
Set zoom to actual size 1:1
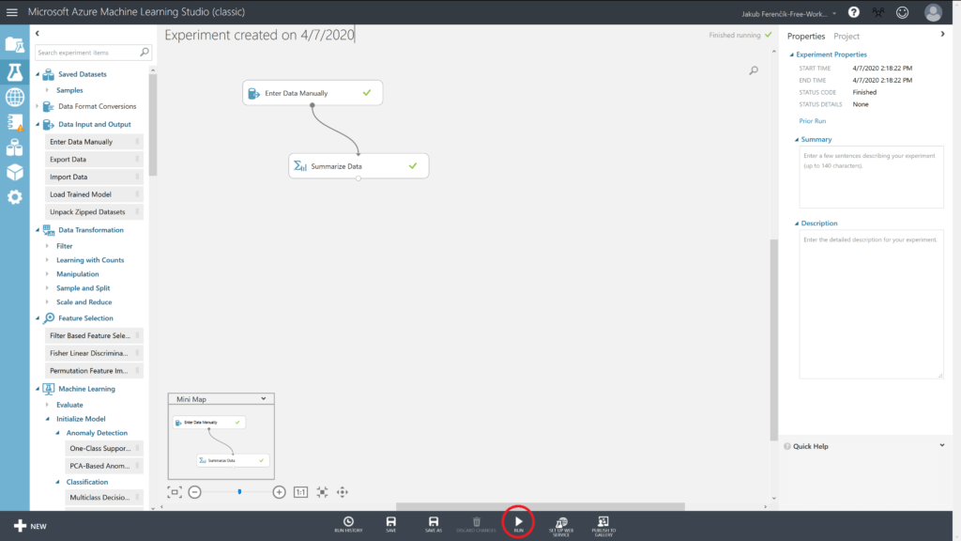click(300, 492)
